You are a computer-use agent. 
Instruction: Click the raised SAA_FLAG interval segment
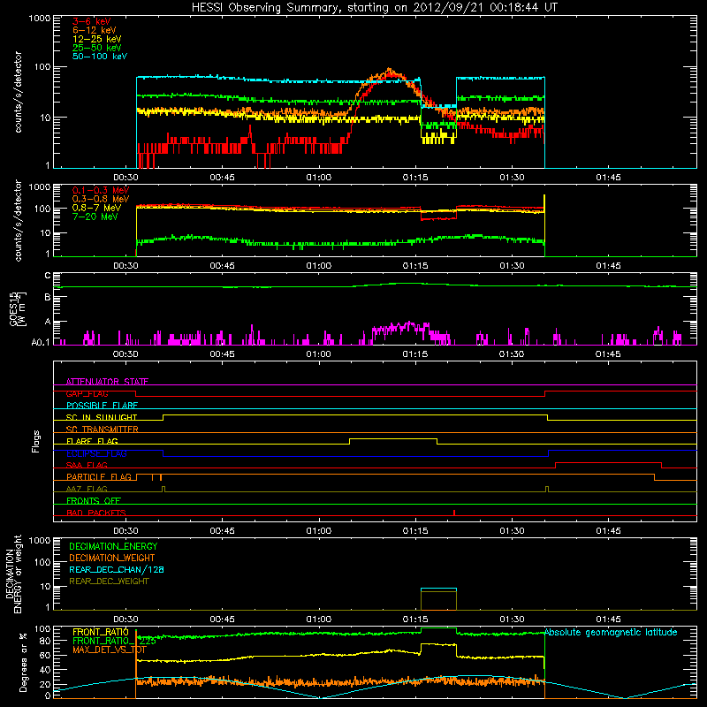point(608,463)
